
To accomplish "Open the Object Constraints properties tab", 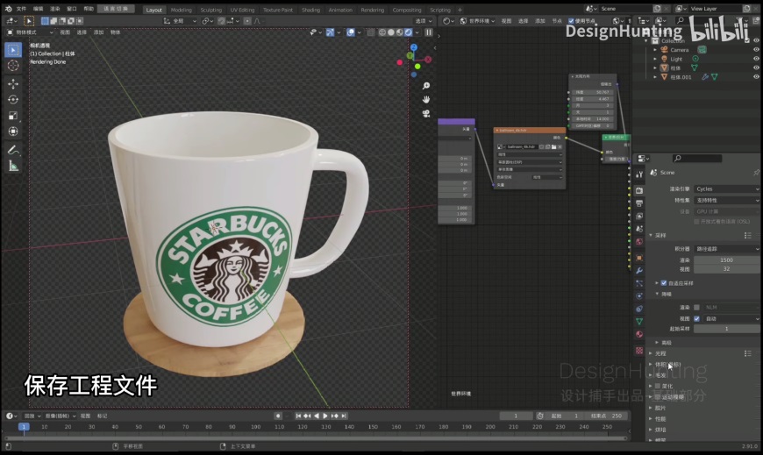I will [x=639, y=309].
